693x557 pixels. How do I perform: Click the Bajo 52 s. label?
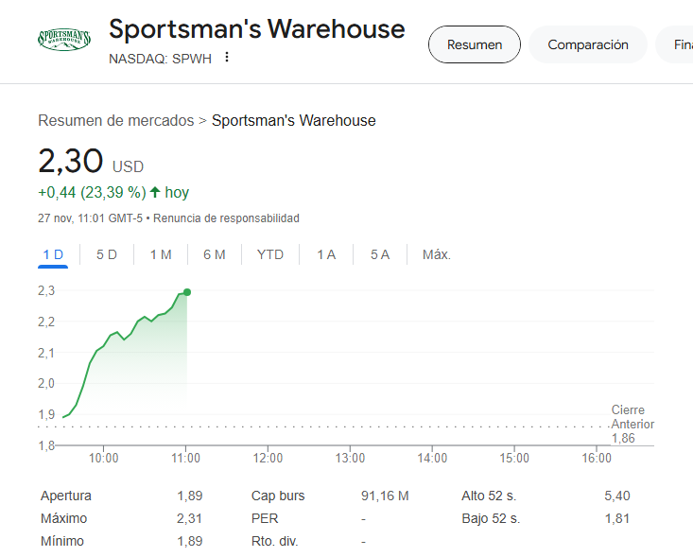[491, 518]
